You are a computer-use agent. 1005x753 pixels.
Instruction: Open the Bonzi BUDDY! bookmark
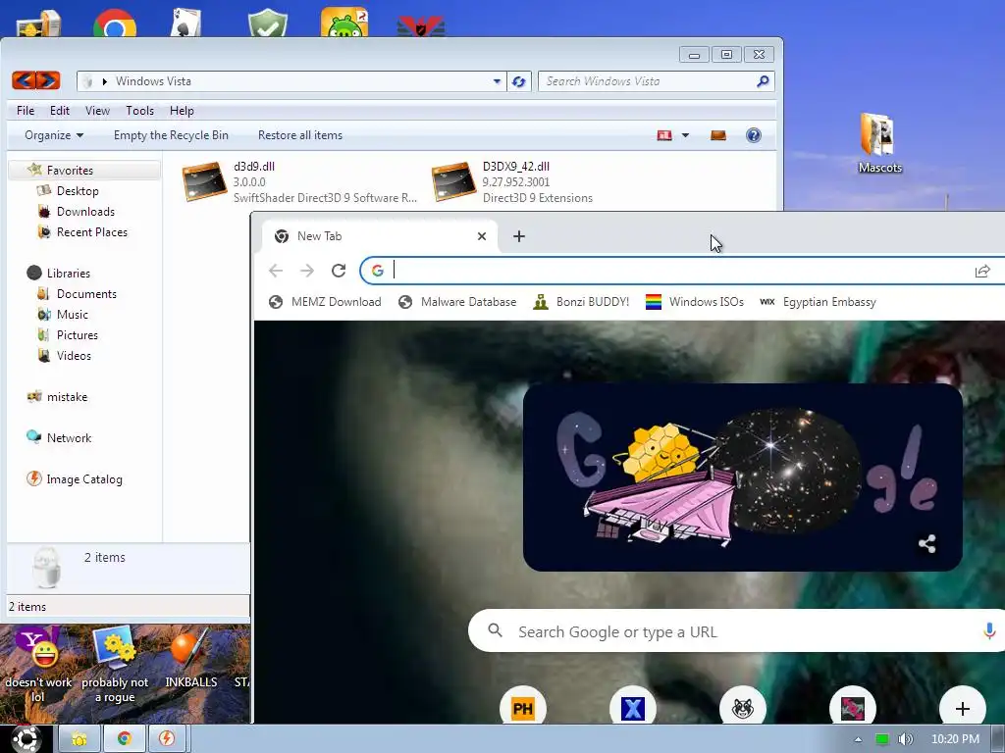[x=581, y=302]
